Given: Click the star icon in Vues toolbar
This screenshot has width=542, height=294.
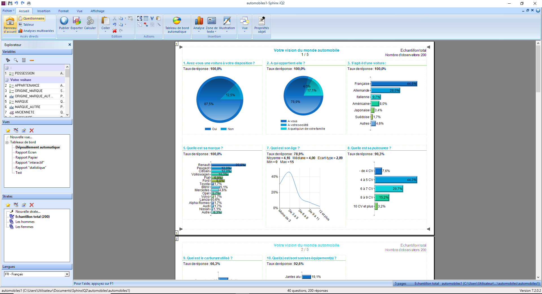Looking at the screenshot, I should [x=8, y=130].
